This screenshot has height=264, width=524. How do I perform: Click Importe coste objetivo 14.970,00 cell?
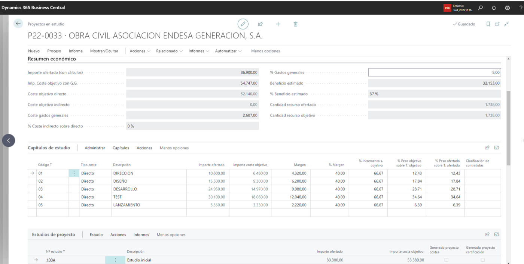tap(251, 189)
